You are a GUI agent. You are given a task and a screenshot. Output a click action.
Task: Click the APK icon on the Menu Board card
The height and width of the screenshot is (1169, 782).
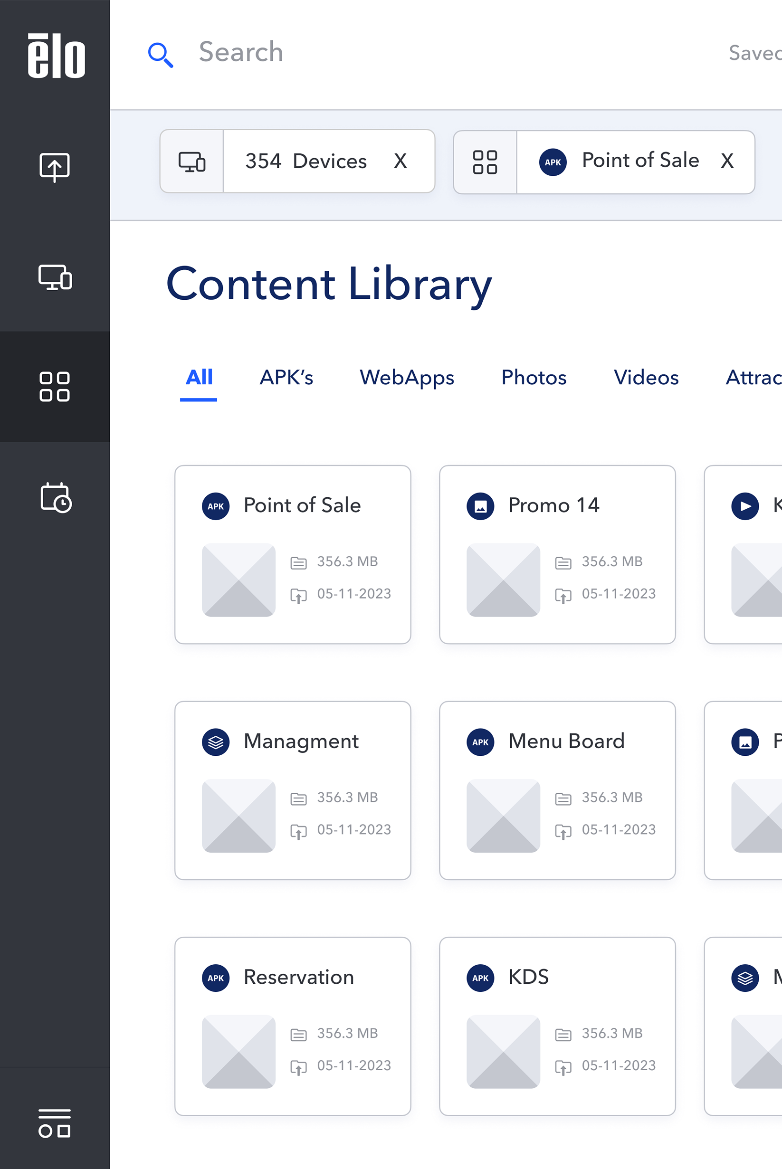[480, 742]
